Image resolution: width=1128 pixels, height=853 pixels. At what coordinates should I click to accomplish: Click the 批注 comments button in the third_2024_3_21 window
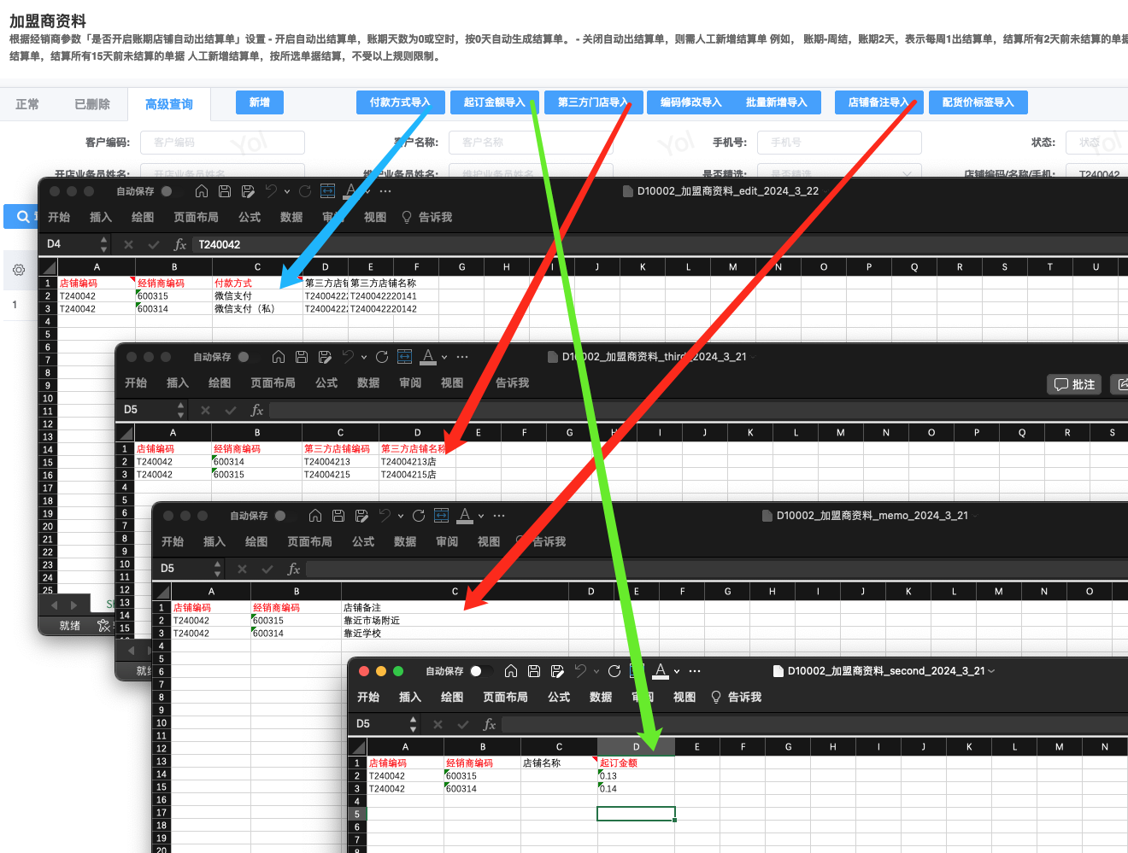(1074, 384)
